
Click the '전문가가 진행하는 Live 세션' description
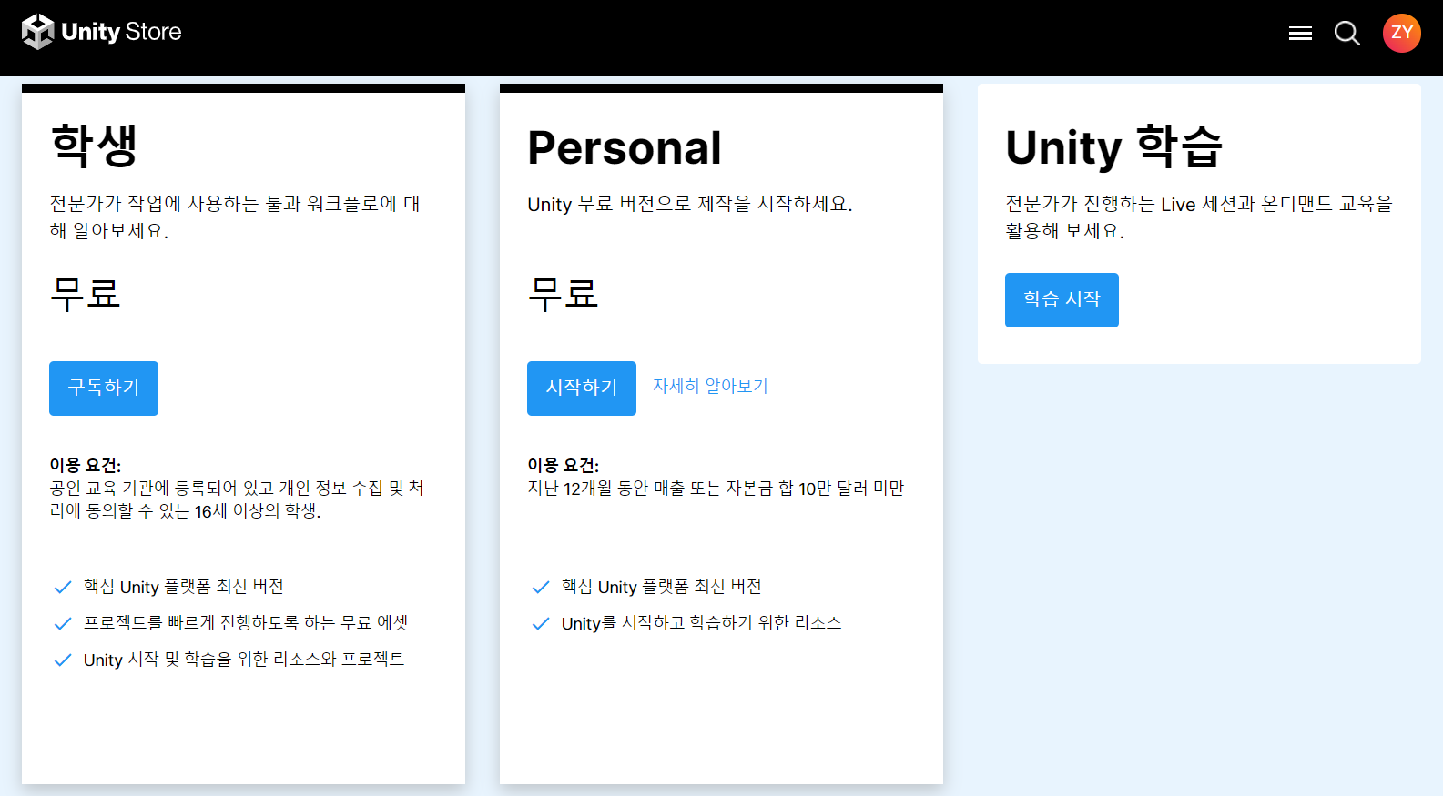[1199, 217]
